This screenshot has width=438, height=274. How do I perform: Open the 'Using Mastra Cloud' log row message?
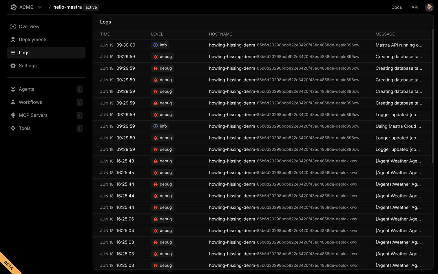click(x=398, y=126)
